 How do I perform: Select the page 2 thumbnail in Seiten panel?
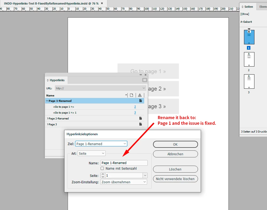249,59
